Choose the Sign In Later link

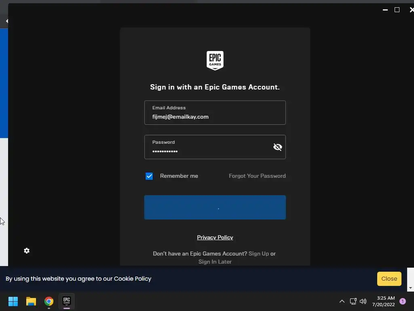(x=215, y=262)
